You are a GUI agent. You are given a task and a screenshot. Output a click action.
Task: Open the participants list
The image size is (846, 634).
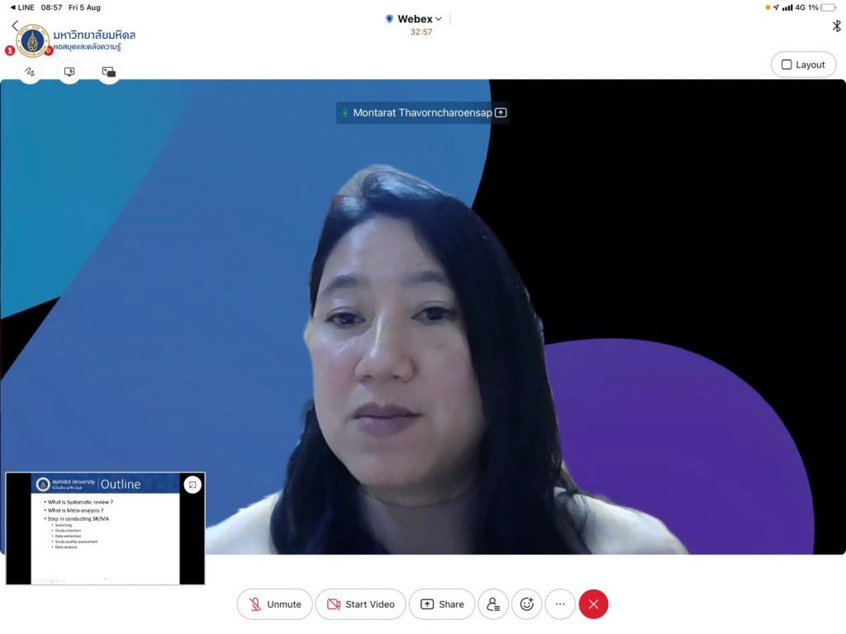point(493,604)
